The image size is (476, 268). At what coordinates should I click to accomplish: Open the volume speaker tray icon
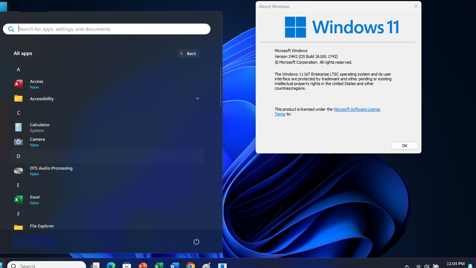(427, 266)
